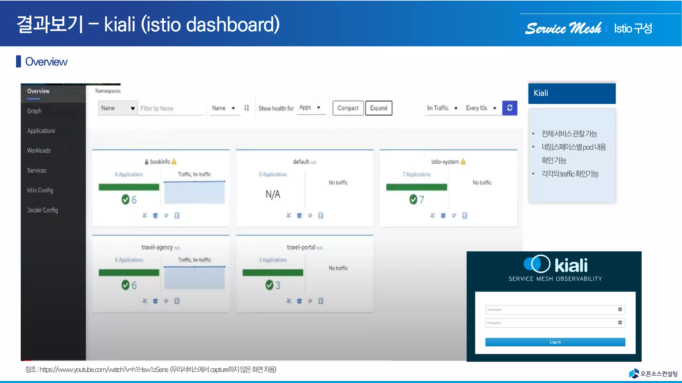Image resolution: width=682 pixels, height=383 pixels.
Task: Click applications cube icon in bookinfo card
Action: coord(155,215)
